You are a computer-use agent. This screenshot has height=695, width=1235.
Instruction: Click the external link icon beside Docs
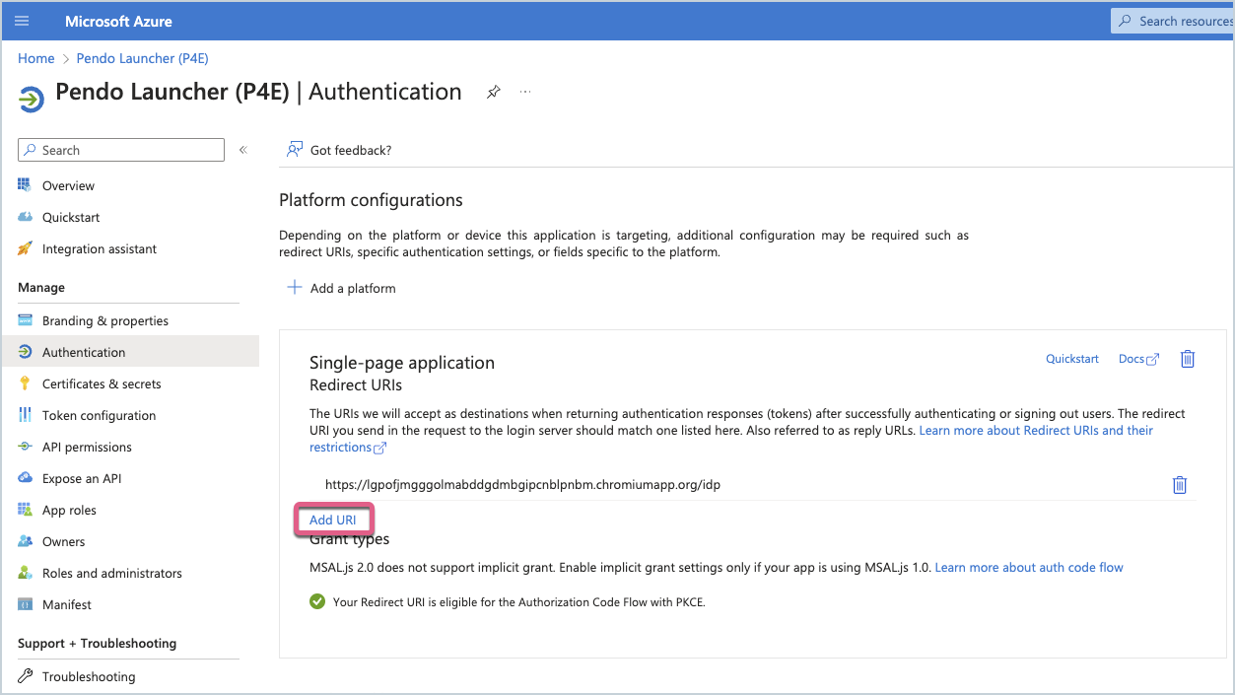(1153, 360)
